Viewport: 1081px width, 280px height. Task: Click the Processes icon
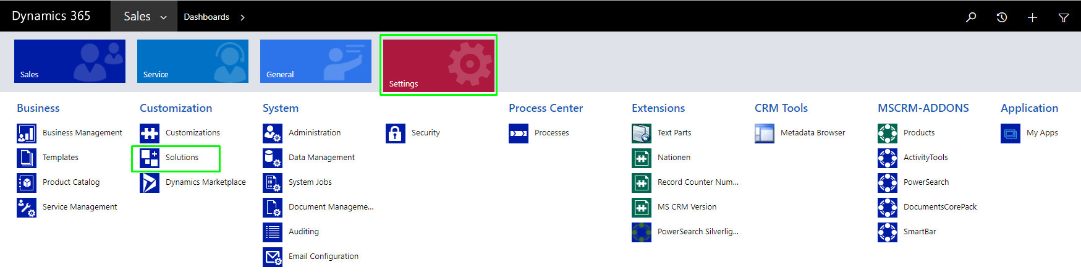pyautogui.click(x=519, y=134)
